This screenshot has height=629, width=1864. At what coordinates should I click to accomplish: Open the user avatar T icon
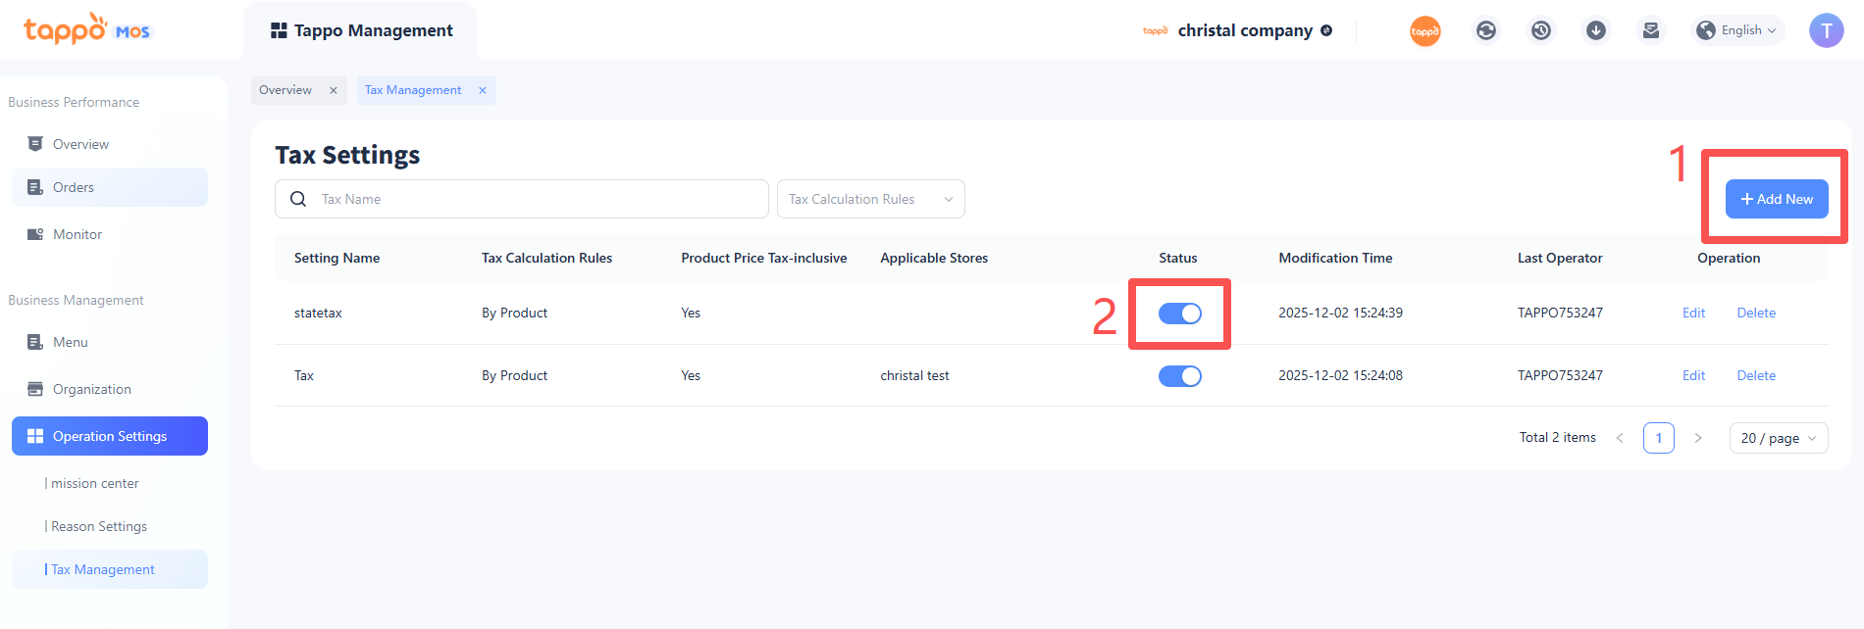click(x=1826, y=30)
